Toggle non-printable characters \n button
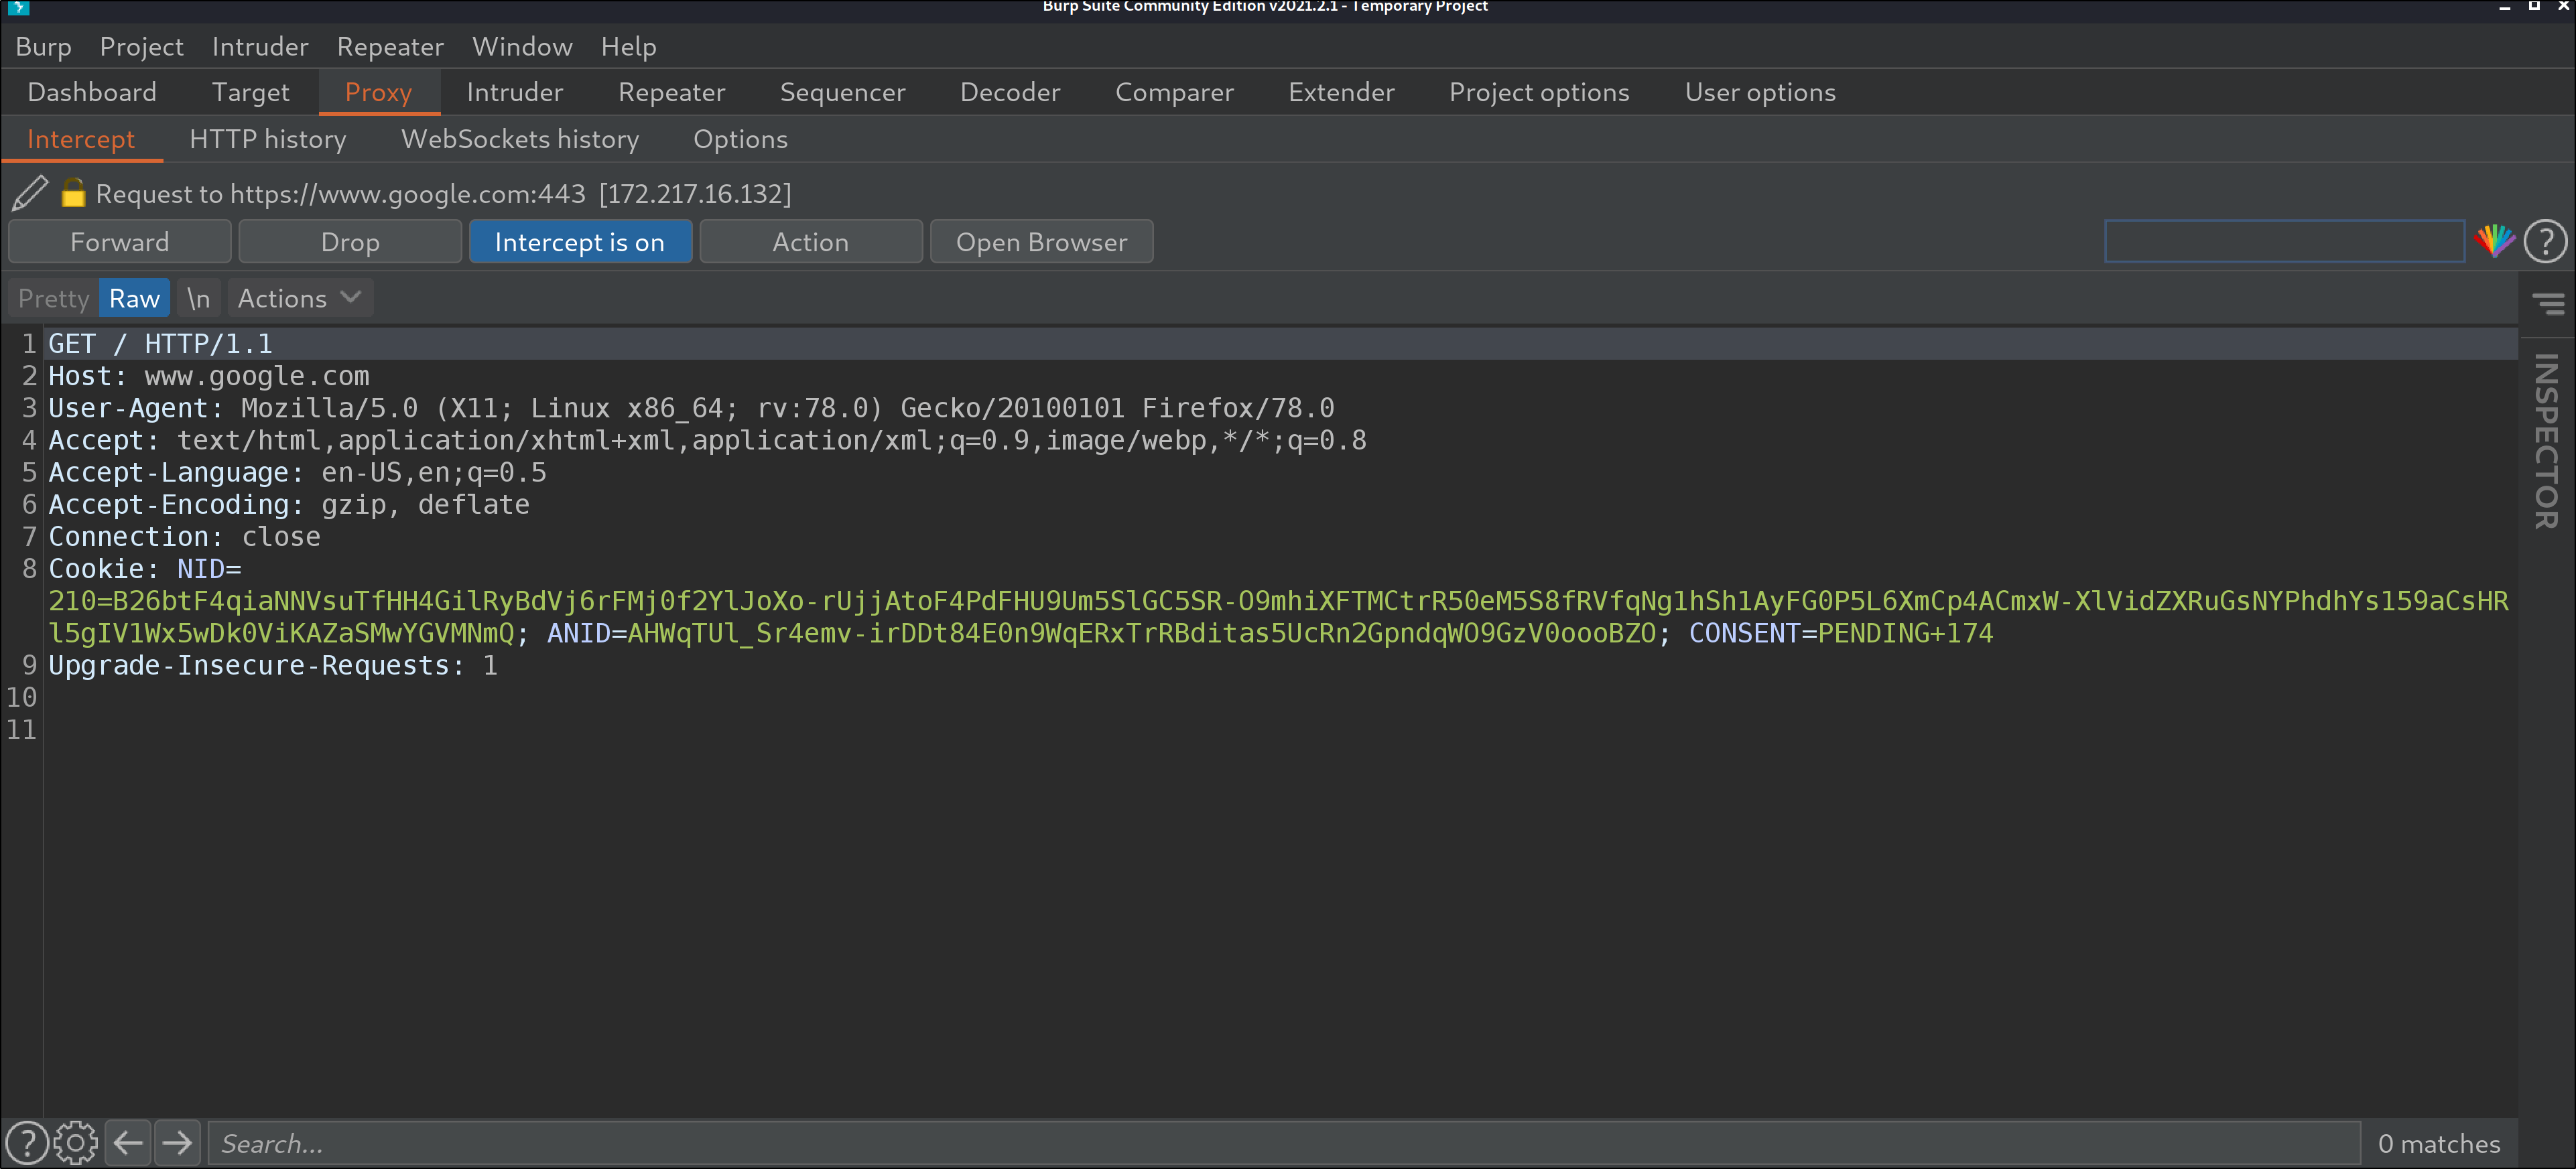2576x1169 pixels. click(x=198, y=298)
